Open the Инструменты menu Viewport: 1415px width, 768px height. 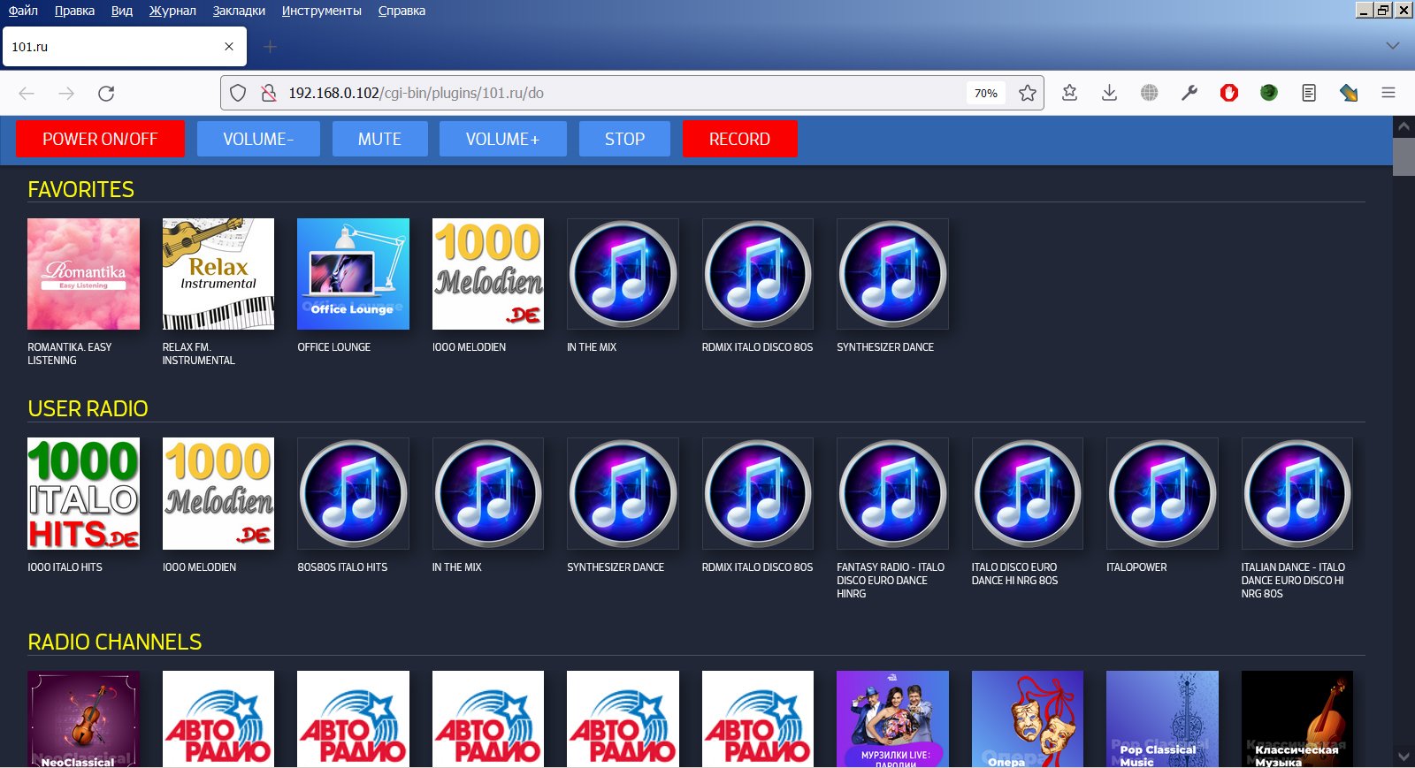pos(322,11)
